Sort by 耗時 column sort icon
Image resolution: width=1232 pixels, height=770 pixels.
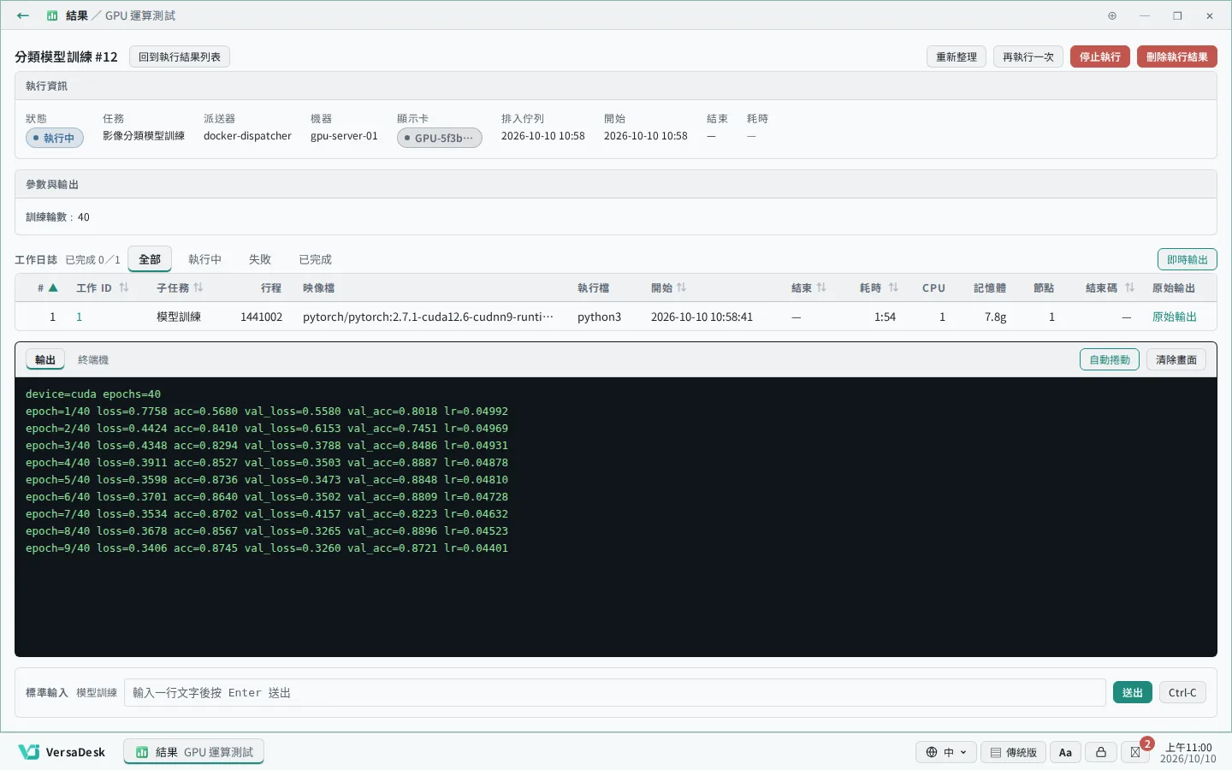tap(893, 287)
